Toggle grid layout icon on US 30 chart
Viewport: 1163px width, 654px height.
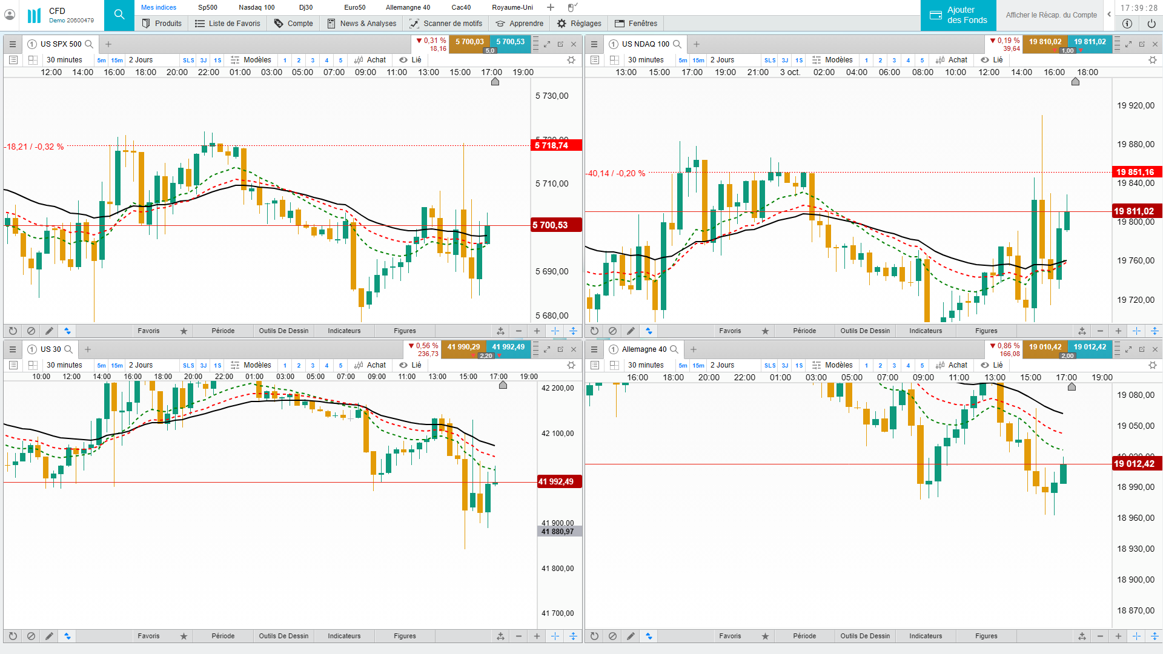[33, 365]
